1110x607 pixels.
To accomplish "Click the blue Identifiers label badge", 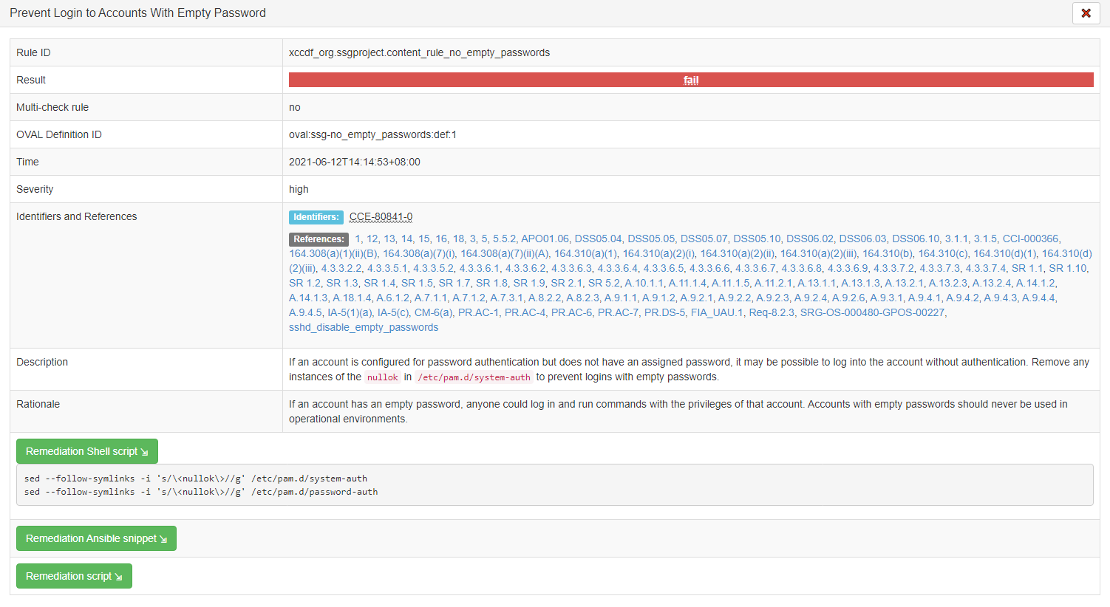I will coord(316,217).
